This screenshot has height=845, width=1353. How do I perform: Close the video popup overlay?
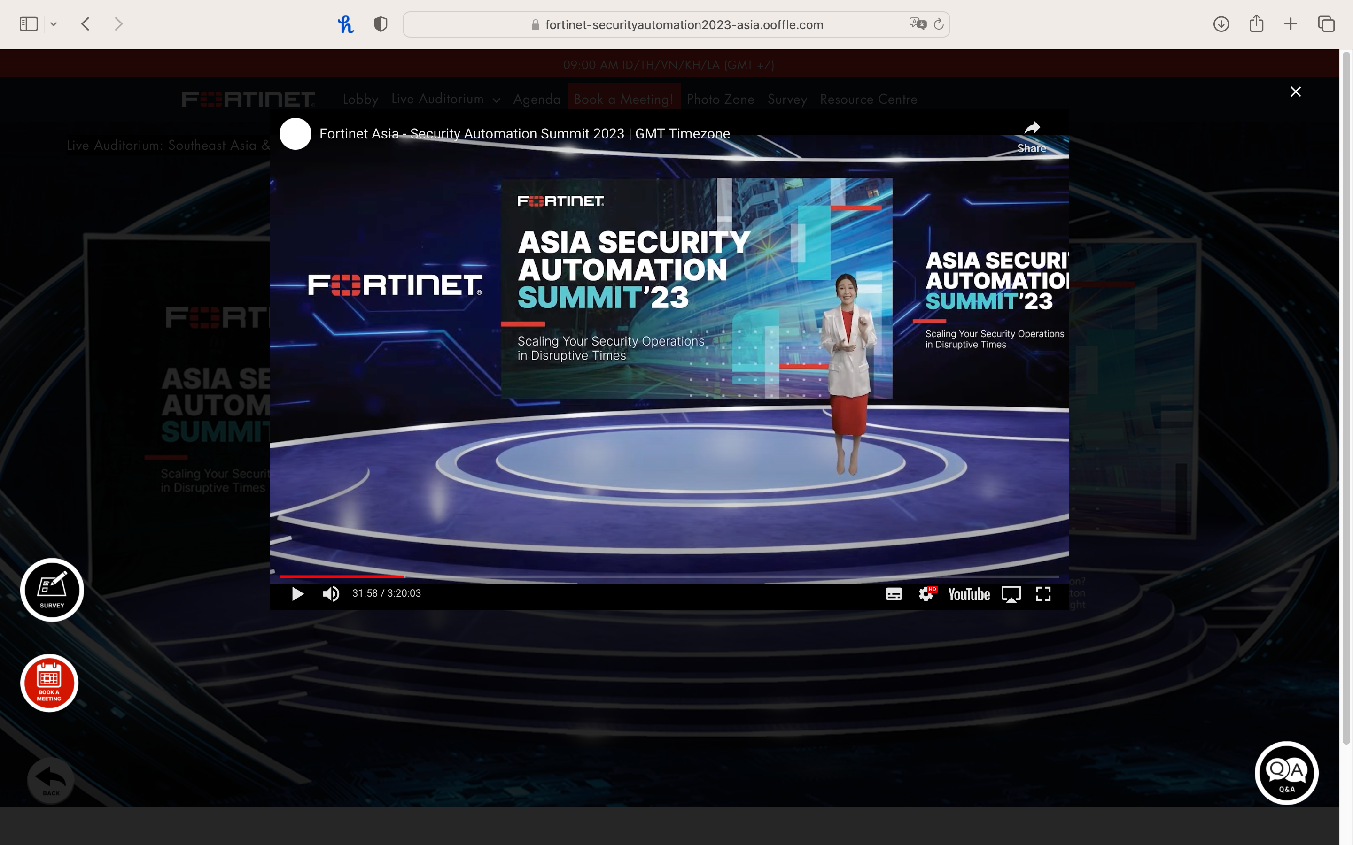[1295, 92]
